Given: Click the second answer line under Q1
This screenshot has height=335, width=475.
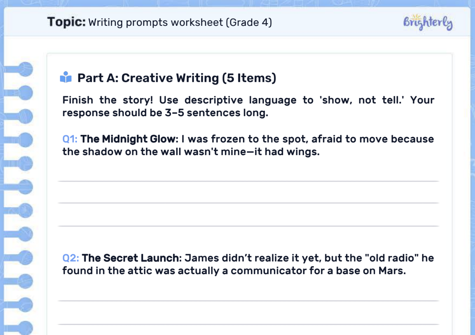Looking at the screenshot, I should pos(249,203).
